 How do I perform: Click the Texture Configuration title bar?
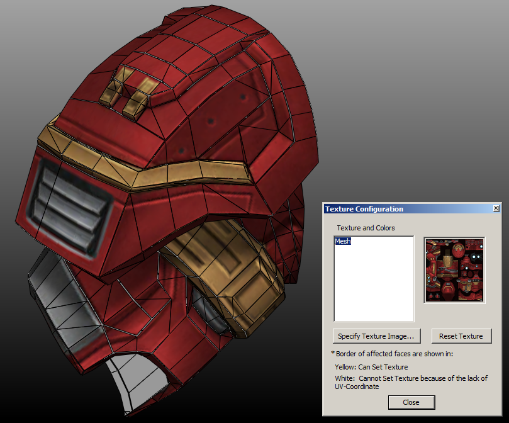412,209
